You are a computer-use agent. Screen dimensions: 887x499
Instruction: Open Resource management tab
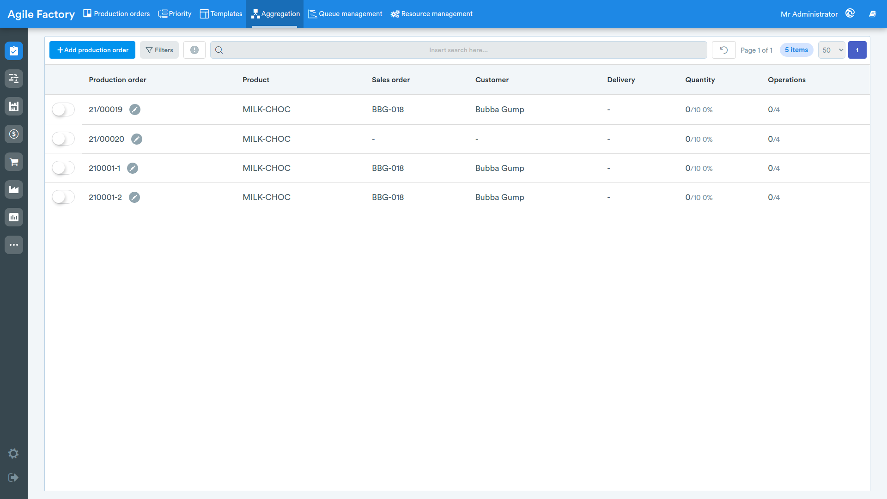tap(431, 14)
